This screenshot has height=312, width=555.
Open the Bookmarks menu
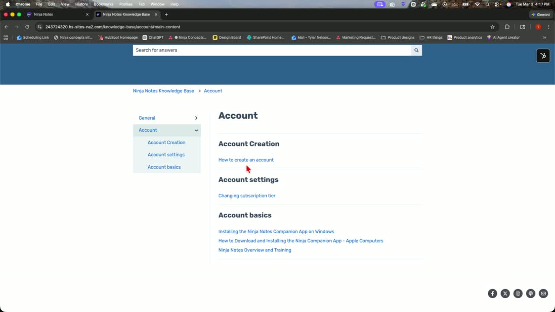[x=104, y=4]
